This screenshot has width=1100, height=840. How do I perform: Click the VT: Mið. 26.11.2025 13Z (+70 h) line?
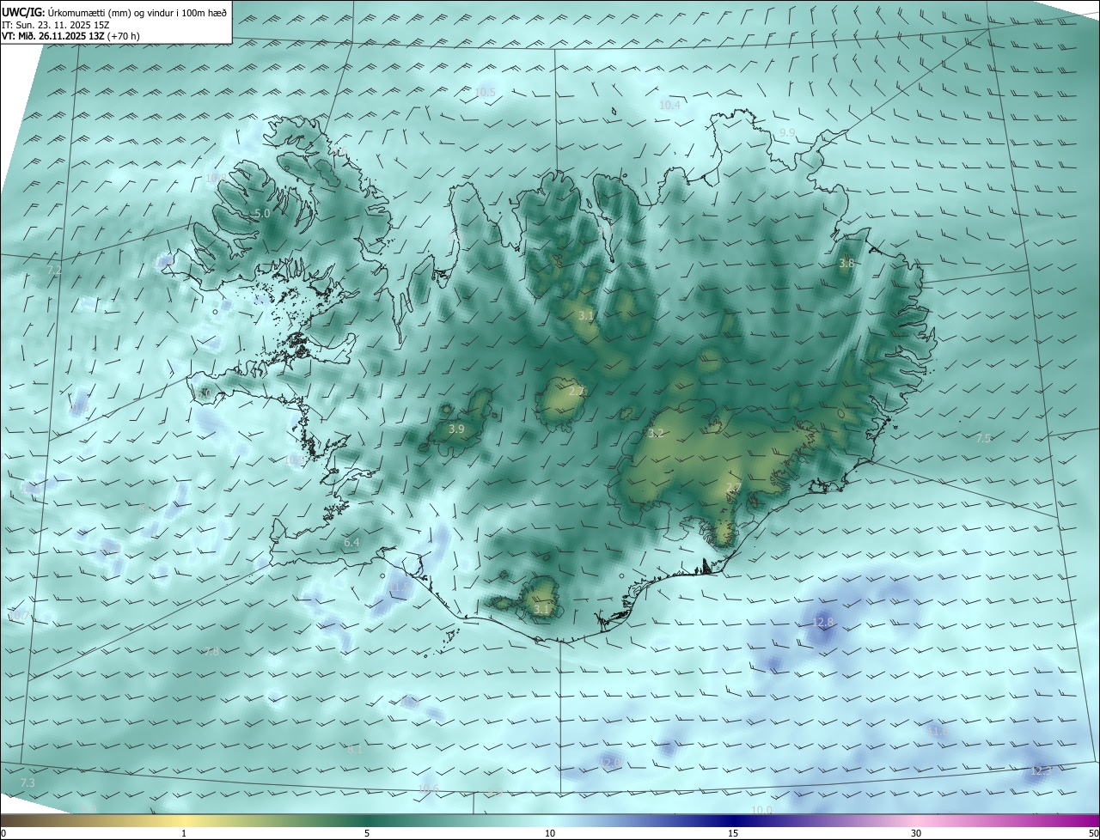[x=70, y=36]
